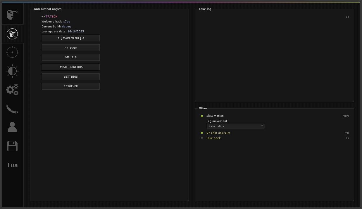Screen dimensions: 362x209
Task: Open the Legit crosshair tab icon
Action: [x=12, y=52]
